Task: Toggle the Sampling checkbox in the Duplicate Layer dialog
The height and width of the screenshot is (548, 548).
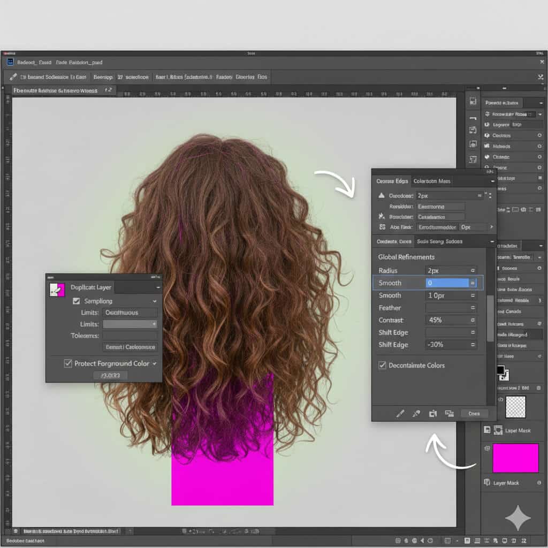Action: pos(75,301)
